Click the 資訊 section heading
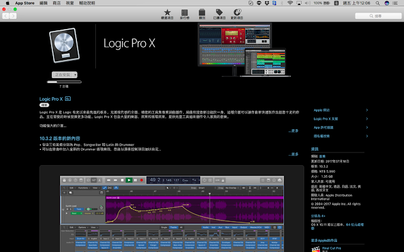Viewport: 404px width, 252px height. [314, 149]
